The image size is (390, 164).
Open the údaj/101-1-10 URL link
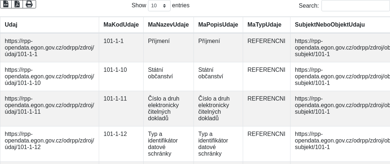pyautogui.click(x=50, y=77)
